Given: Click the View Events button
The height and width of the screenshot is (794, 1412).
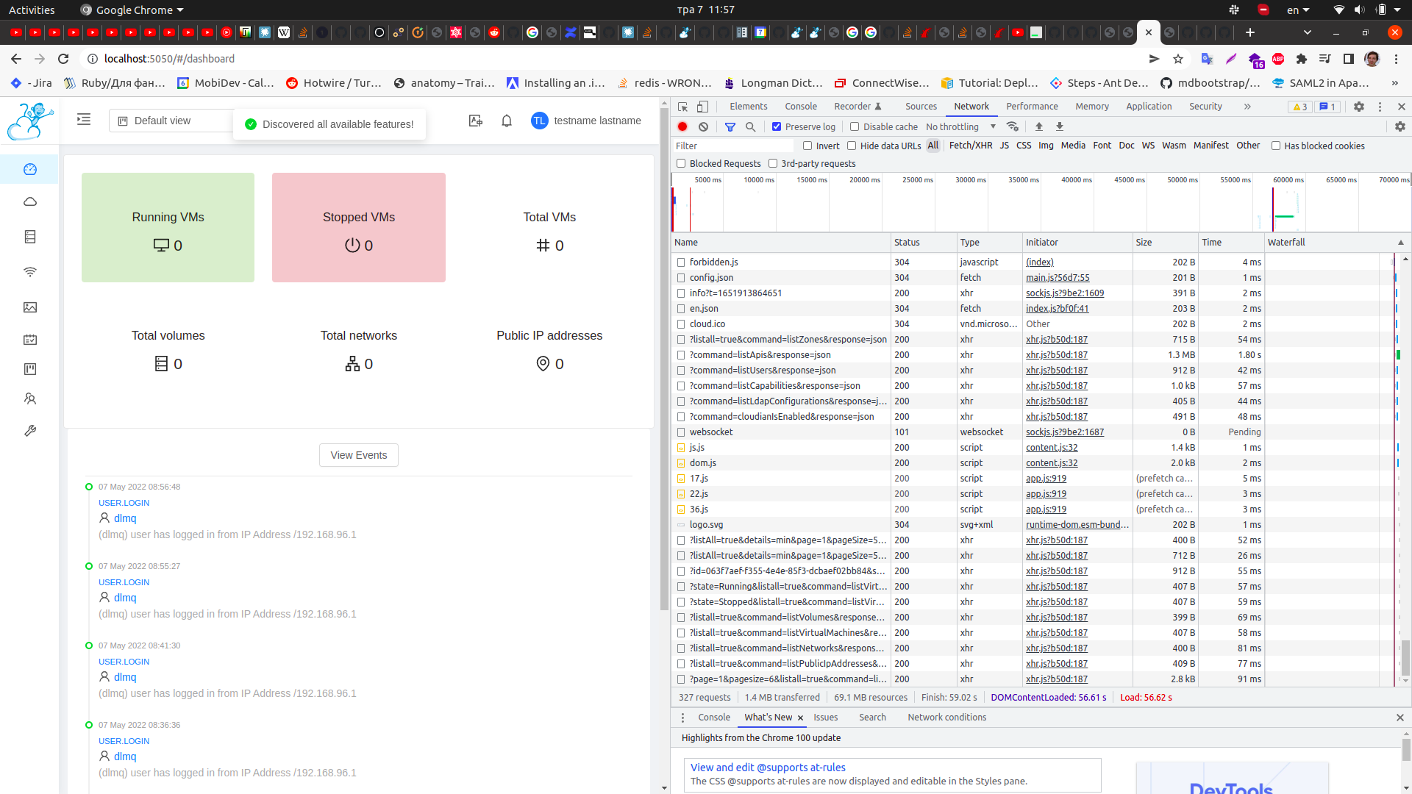Looking at the screenshot, I should (x=358, y=455).
